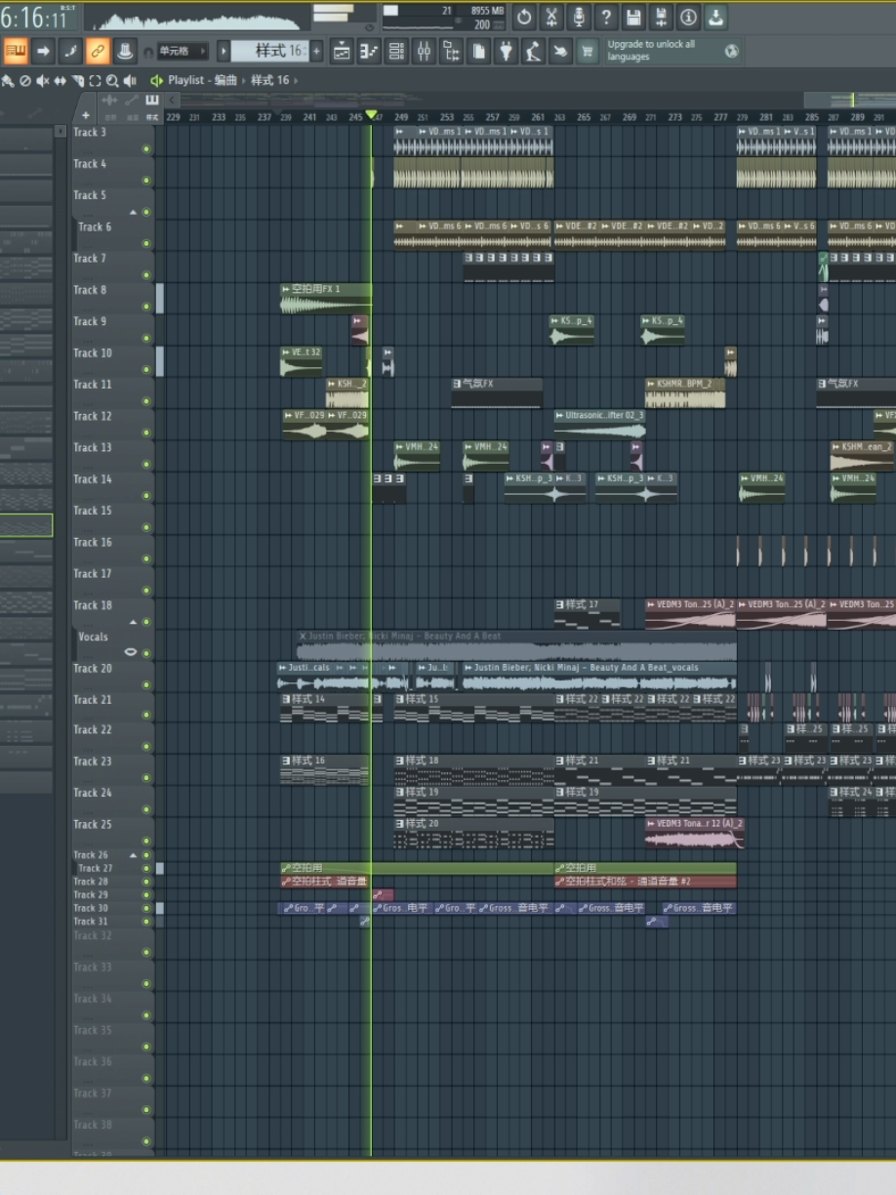
Task: Click the multilink controllers chain icon
Action: click(x=98, y=51)
